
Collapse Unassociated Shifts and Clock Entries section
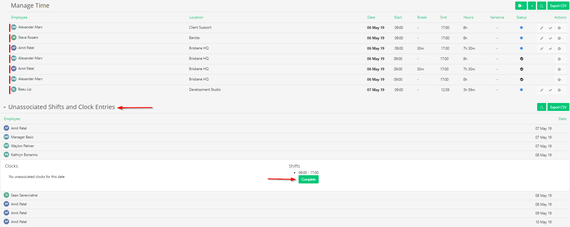(5, 107)
